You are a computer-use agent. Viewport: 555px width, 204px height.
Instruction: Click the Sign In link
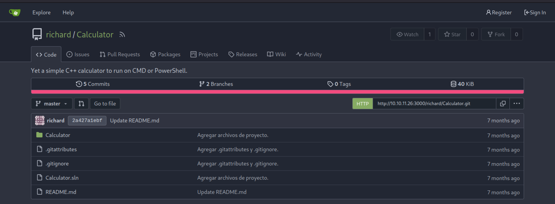click(535, 12)
